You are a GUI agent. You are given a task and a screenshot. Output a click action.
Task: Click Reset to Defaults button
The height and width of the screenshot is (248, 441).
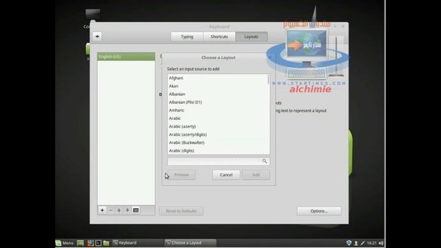181,211
